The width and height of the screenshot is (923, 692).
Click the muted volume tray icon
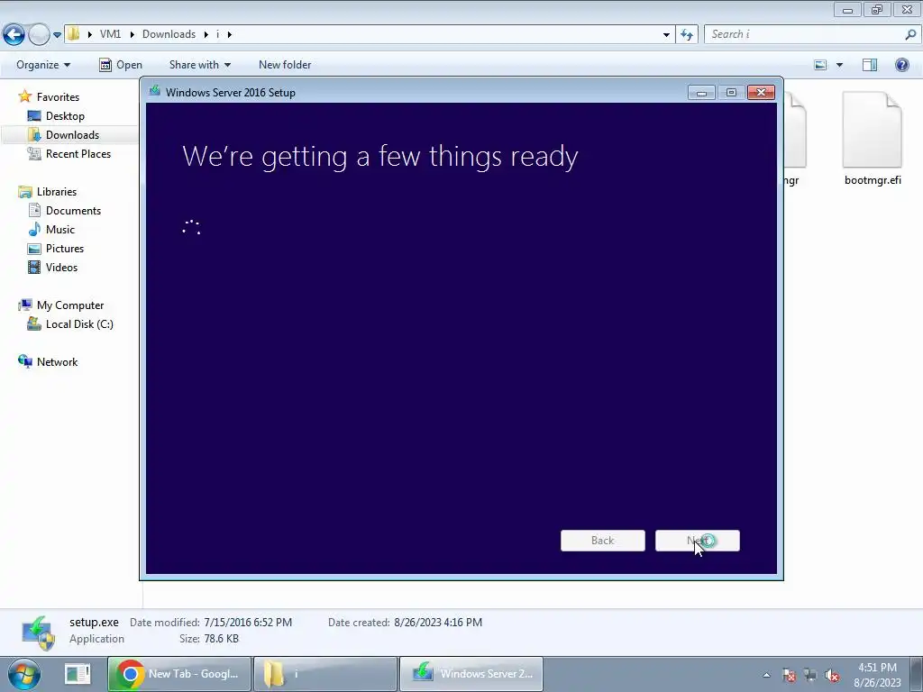click(x=832, y=675)
